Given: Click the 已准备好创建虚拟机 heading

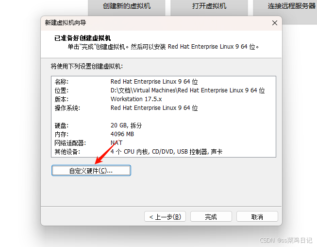Looking at the screenshot, I should click(83, 38).
